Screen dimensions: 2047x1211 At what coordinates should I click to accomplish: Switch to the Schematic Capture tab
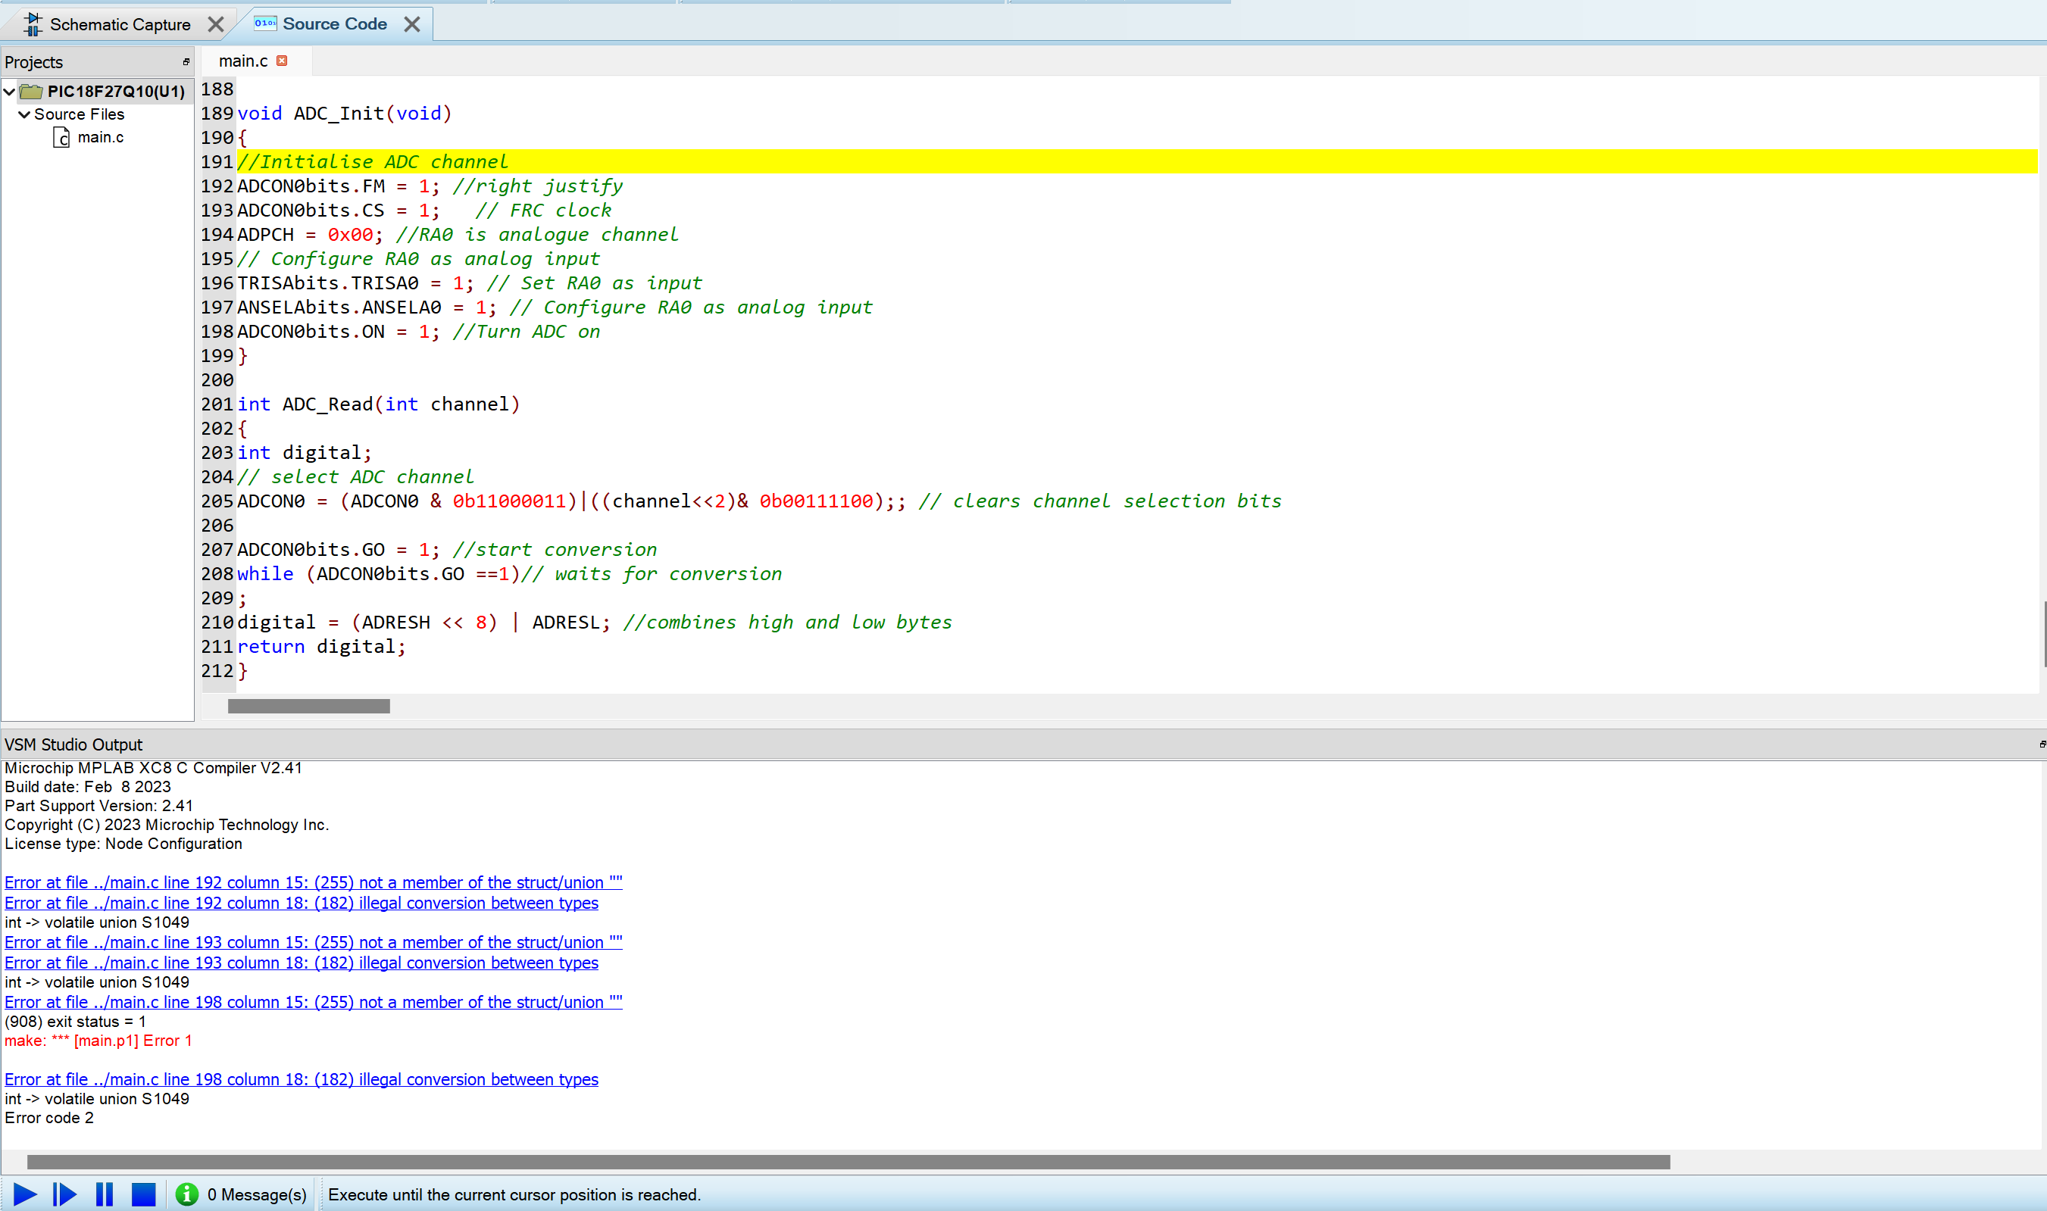119,24
